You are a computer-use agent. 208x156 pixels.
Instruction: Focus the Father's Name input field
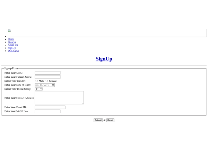pos(47,77)
